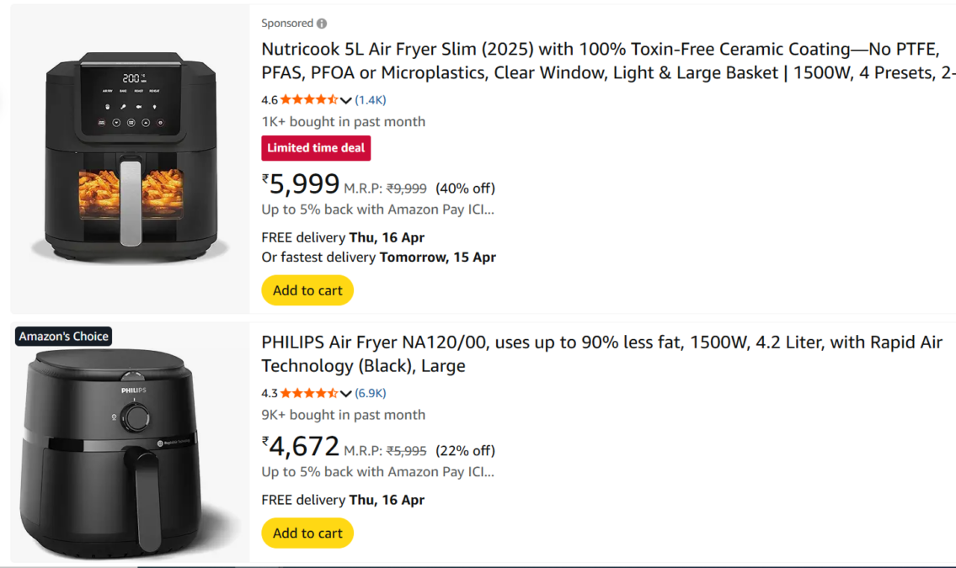Image resolution: width=956 pixels, height=568 pixels.
Task: Click the ₹5,999 price of Nutricook
Action: click(x=302, y=183)
